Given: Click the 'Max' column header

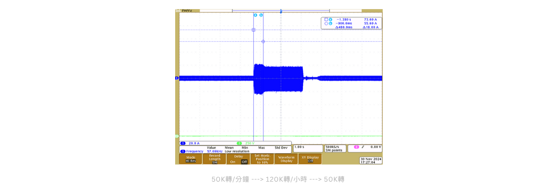Looking at the screenshot, I should 262,148.
